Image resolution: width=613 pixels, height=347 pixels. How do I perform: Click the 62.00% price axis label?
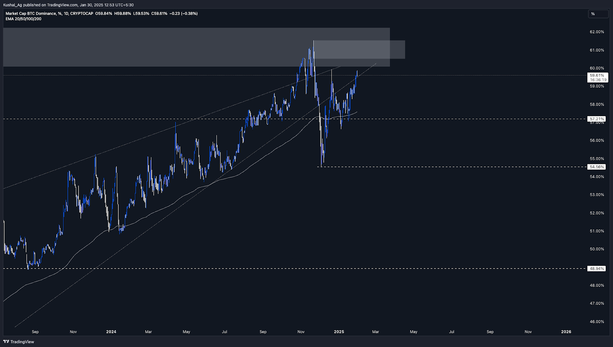point(597,32)
